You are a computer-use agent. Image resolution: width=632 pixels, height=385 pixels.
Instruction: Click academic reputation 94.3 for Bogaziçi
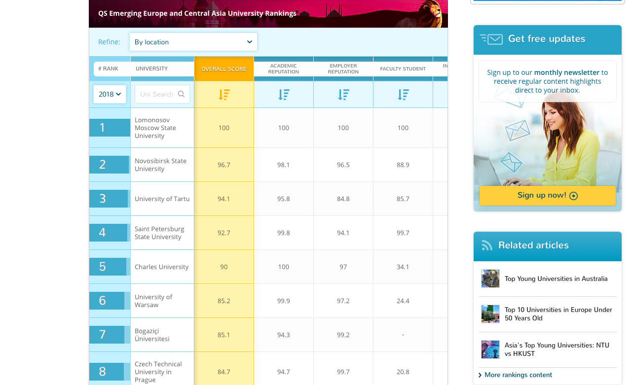coord(284,335)
